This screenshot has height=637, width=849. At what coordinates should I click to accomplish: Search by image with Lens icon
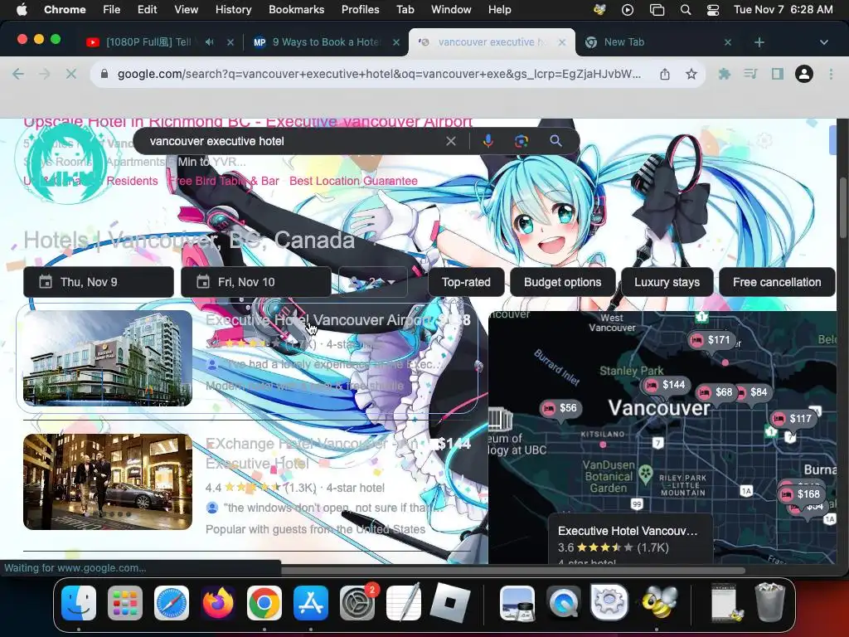521,141
